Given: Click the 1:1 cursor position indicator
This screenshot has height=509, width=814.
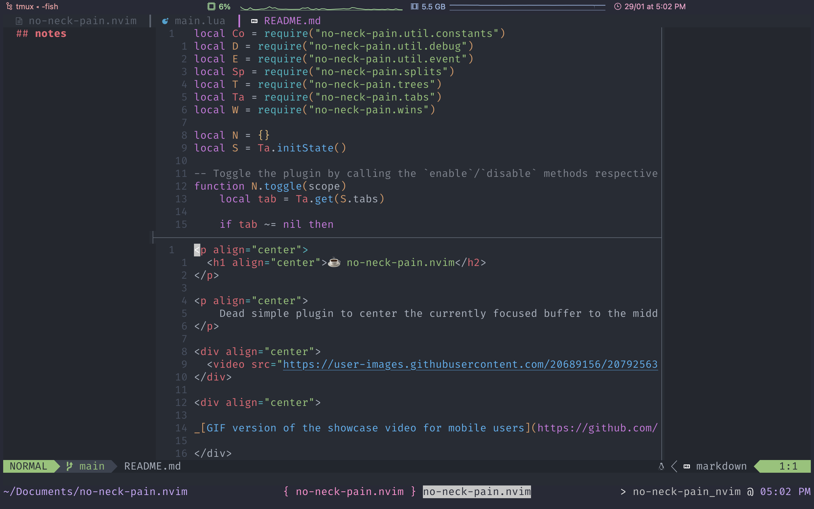Looking at the screenshot, I should click(789, 466).
